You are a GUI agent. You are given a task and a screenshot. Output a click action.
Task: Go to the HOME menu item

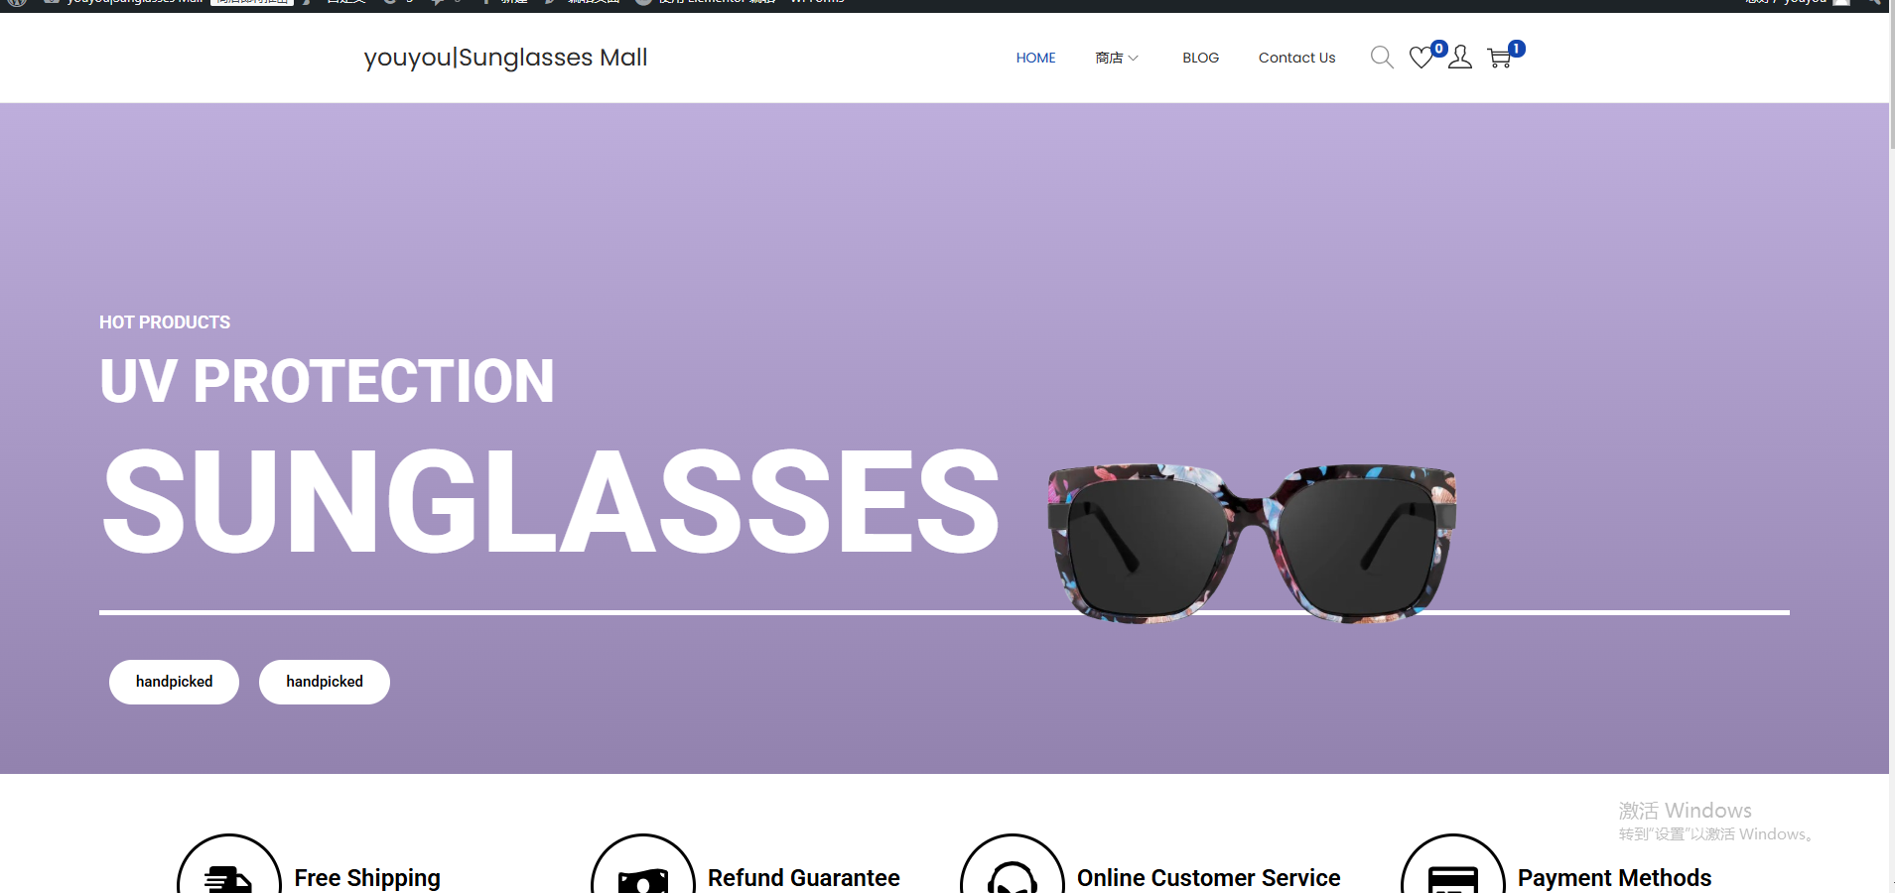coord(1035,58)
